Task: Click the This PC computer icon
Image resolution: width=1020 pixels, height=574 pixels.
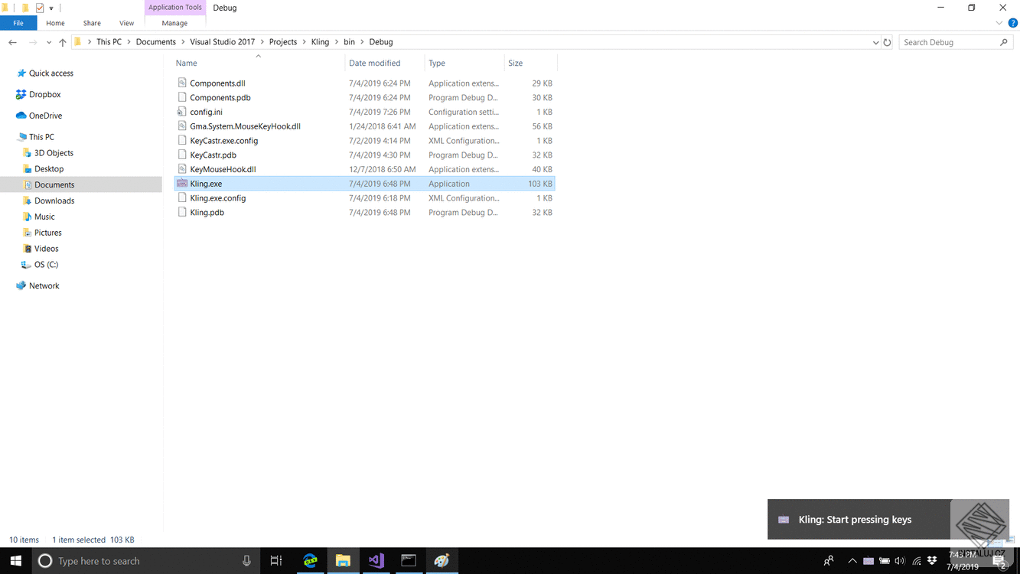Action: click(x=22, y=137)
